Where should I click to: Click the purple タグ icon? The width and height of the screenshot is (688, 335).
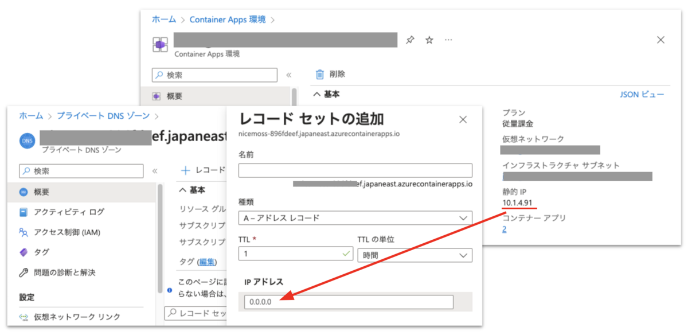pos(24,252)
